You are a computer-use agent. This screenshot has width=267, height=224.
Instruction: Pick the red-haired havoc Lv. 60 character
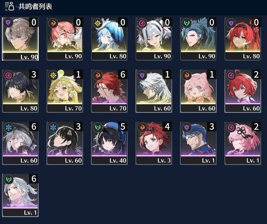point(243,91)
